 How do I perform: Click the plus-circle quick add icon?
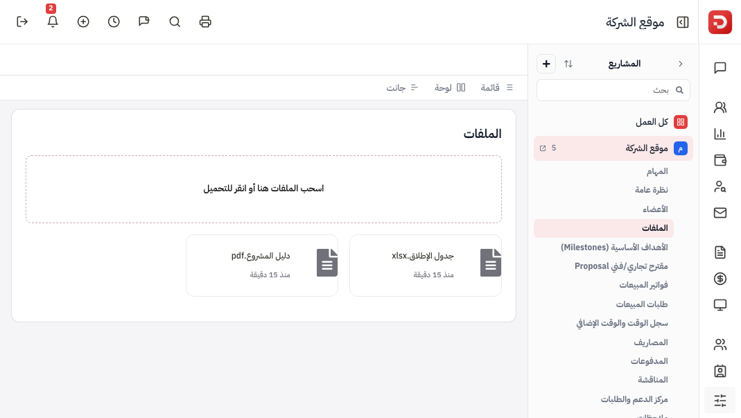pyautogui.click(x=83, y=21)
